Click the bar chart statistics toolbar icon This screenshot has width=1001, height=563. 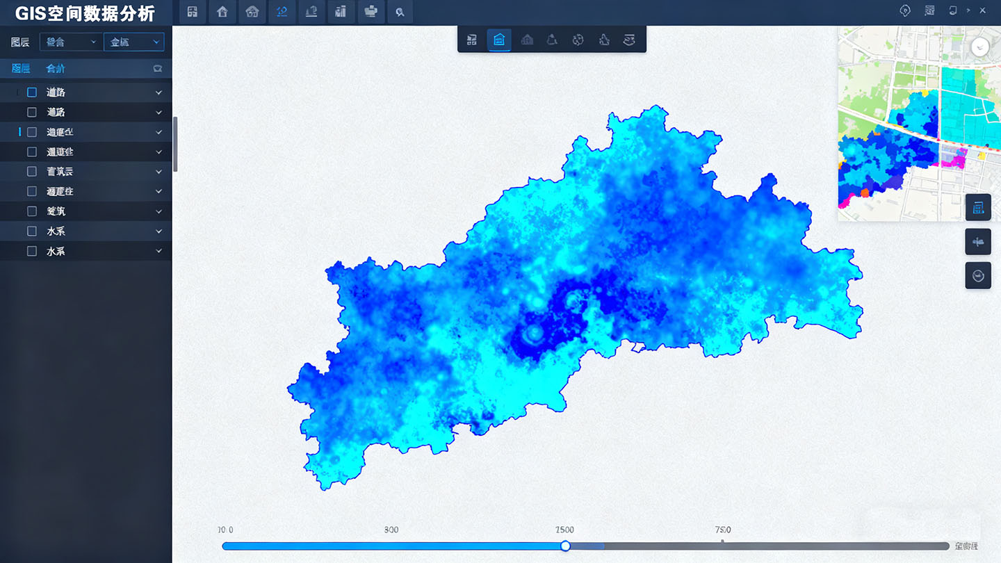[x=341, y=12]
